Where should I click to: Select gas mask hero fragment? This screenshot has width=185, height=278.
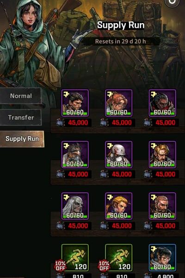pos(75,155)
